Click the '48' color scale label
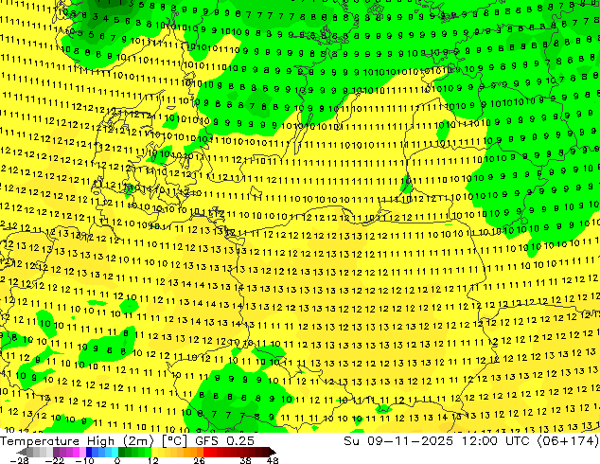Viewport: 600px width, 464px height. tap(273, 460)
